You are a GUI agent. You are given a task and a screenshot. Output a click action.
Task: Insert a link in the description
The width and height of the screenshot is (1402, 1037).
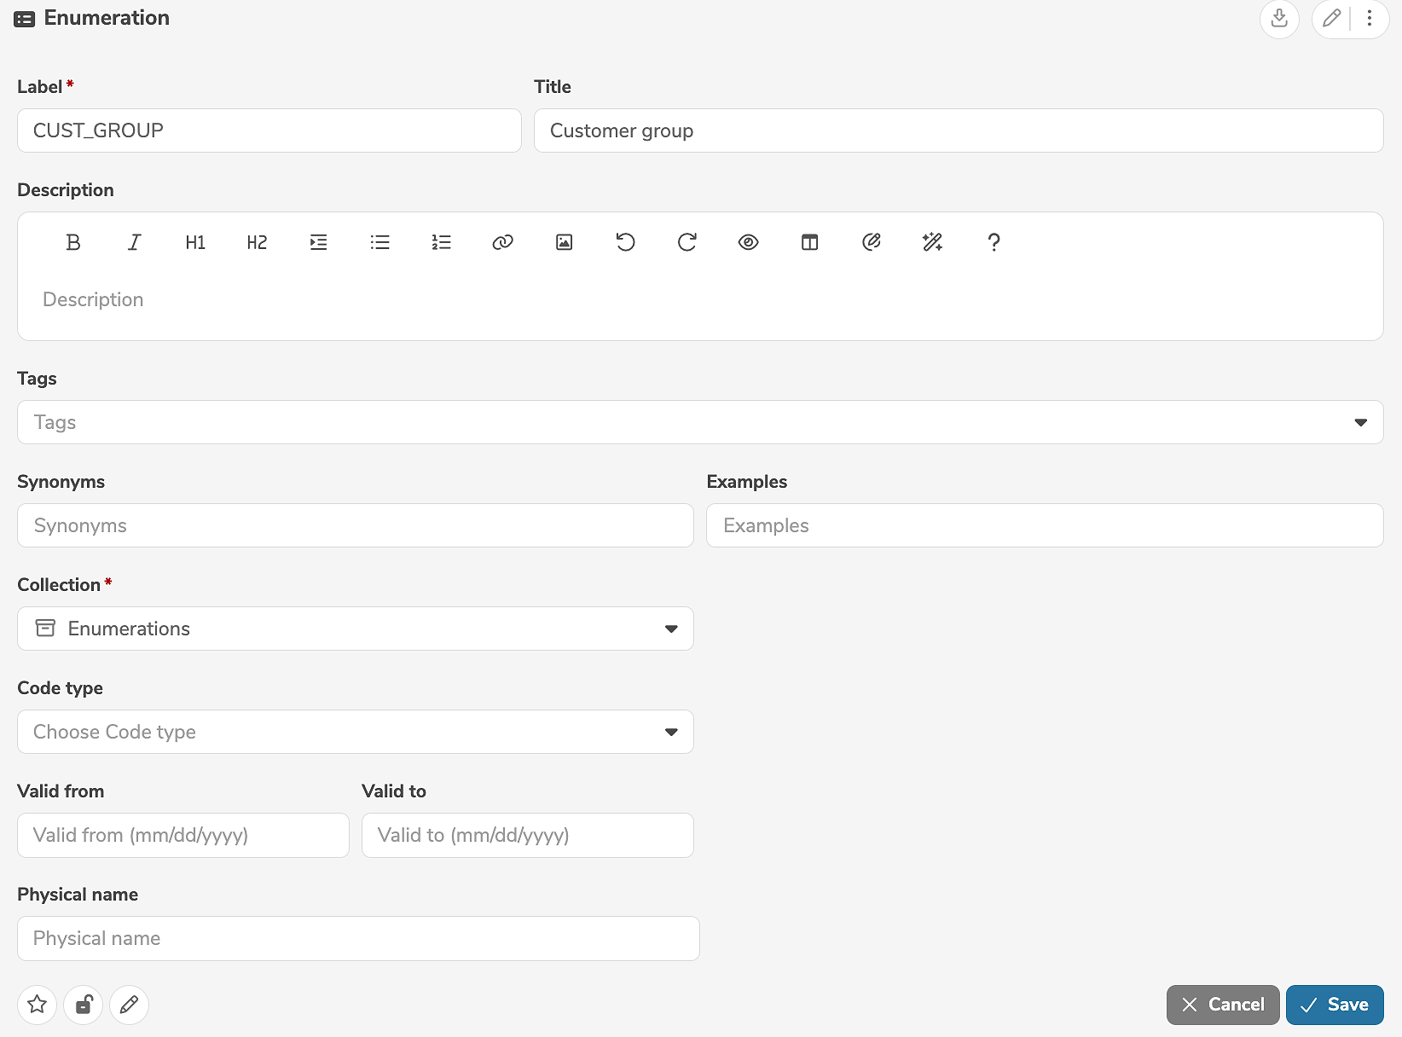[x=502, y=242]
